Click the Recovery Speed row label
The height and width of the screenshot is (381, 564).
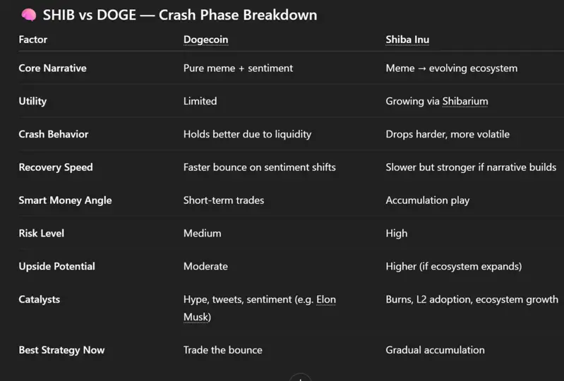[56, 167]
